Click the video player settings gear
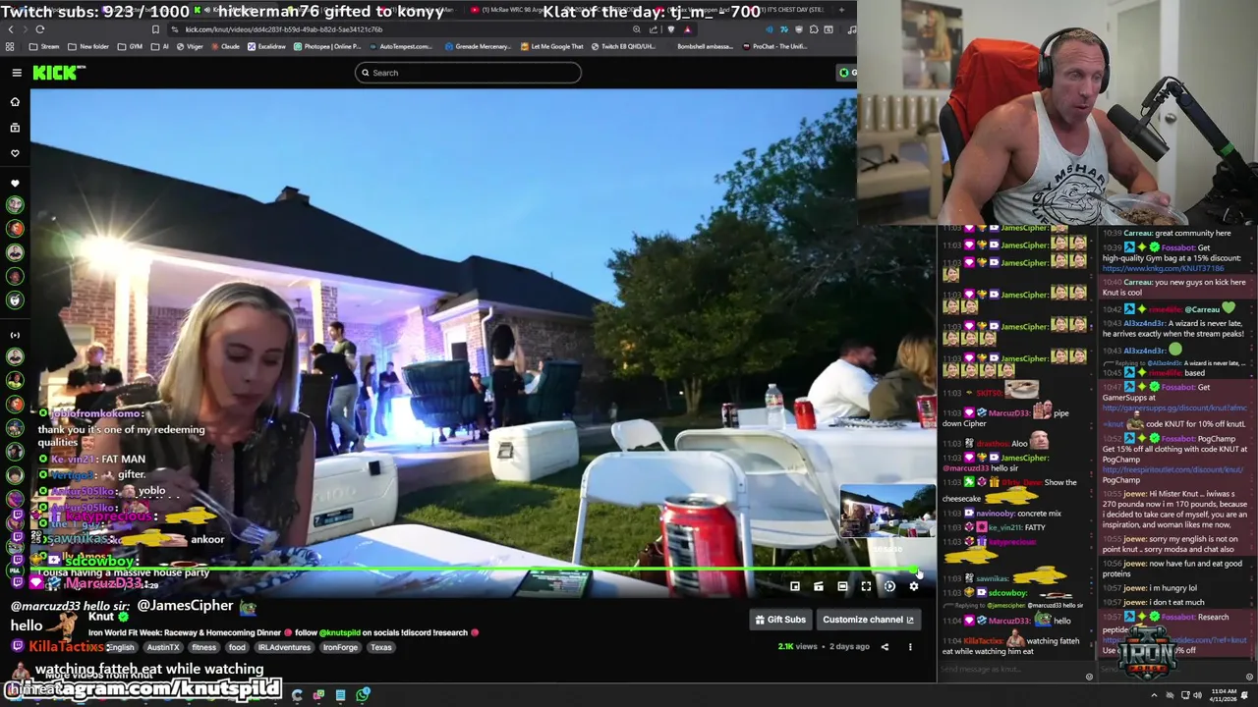Image resolution: width=1258 pixels, height=707 pixels. 913,586
